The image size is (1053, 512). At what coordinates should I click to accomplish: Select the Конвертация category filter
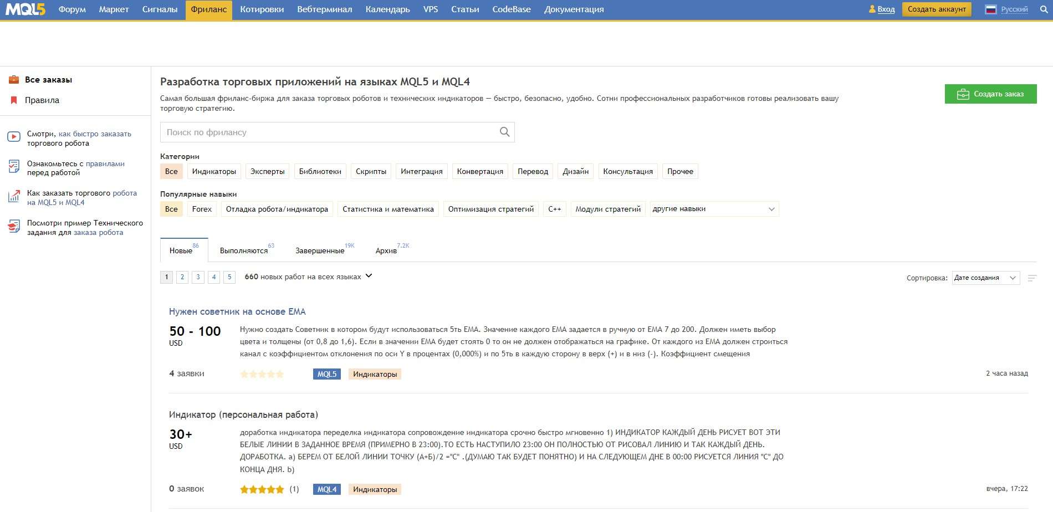480,171
